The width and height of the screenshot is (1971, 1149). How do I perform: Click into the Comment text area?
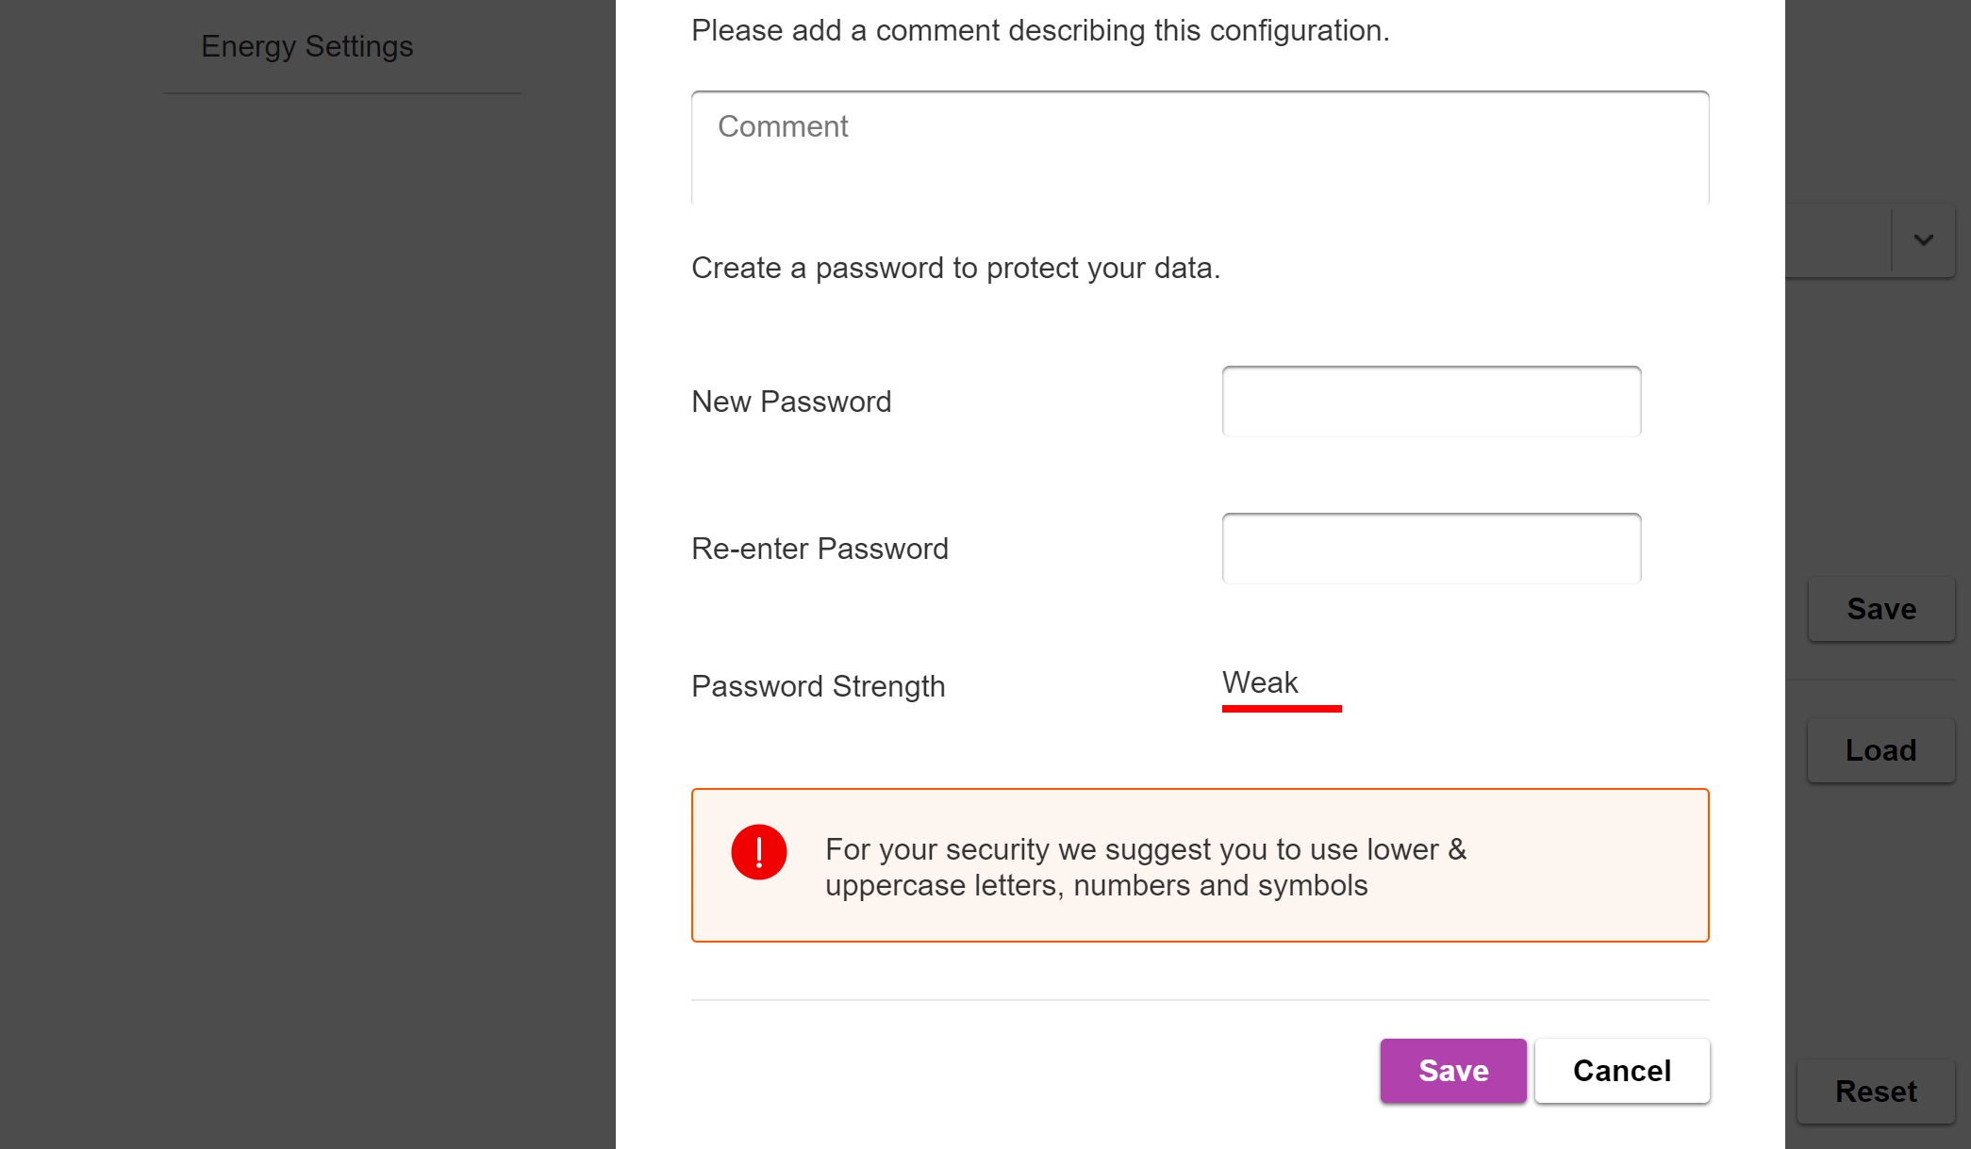1199,148
